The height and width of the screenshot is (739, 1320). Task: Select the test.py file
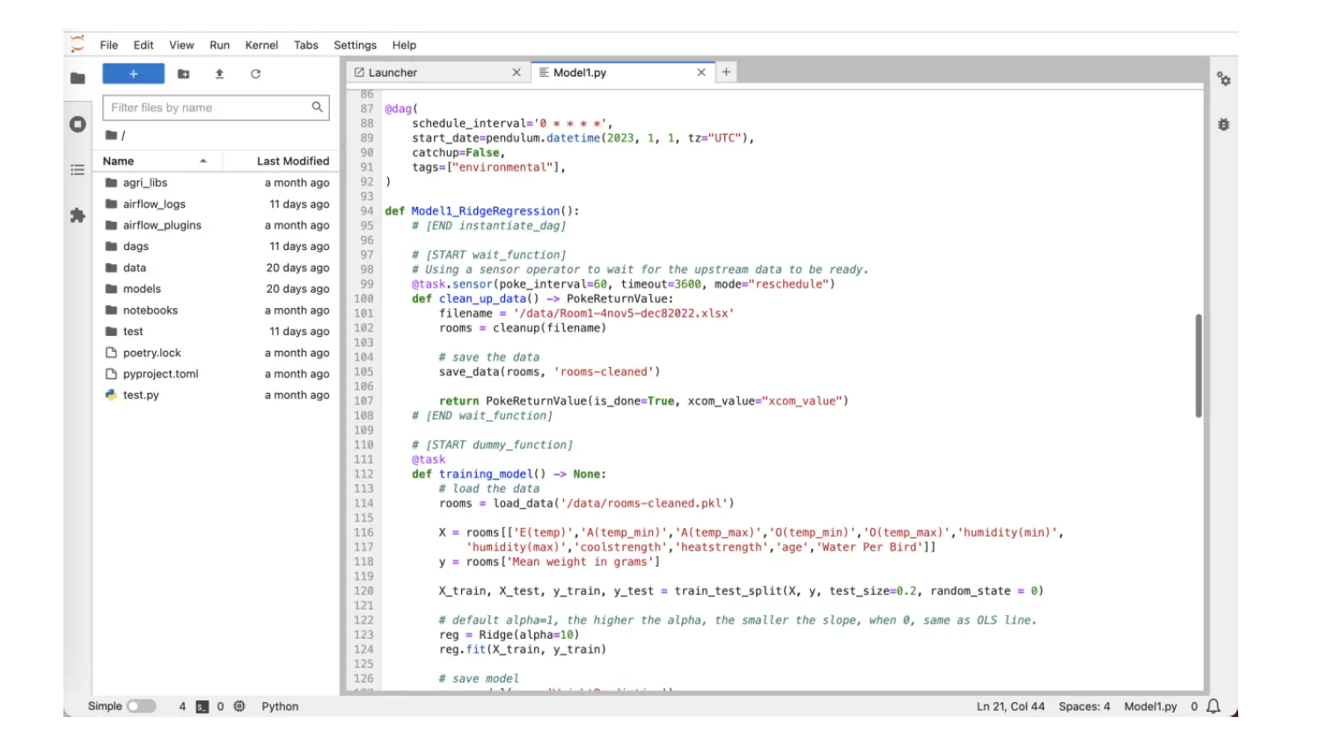(x=216, y=395)
